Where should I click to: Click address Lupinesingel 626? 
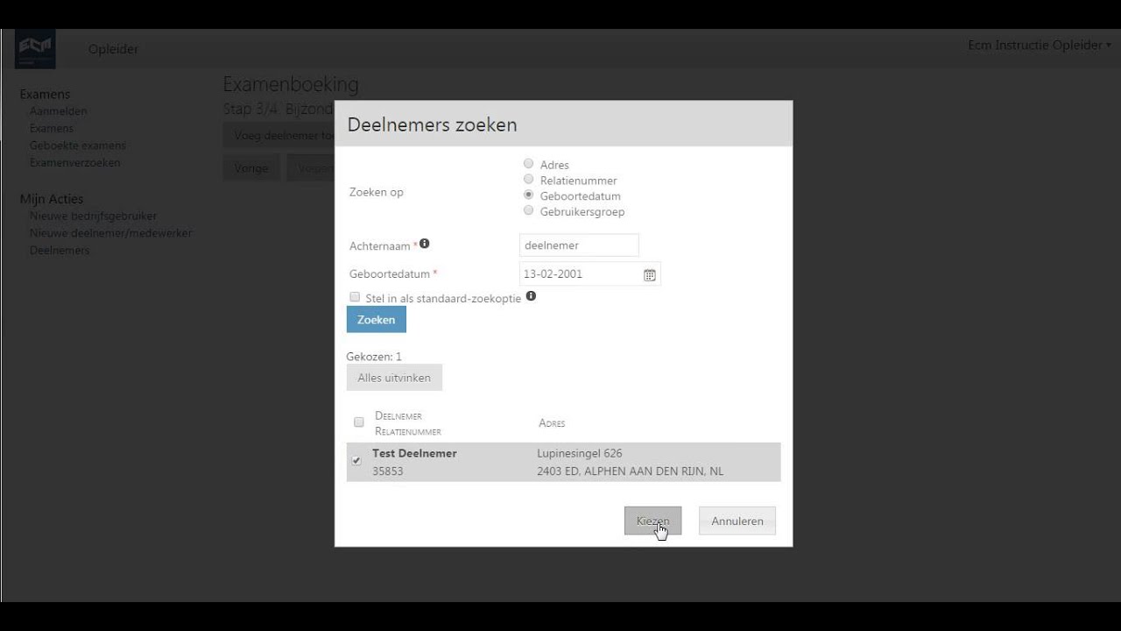(x=580, y=453)
